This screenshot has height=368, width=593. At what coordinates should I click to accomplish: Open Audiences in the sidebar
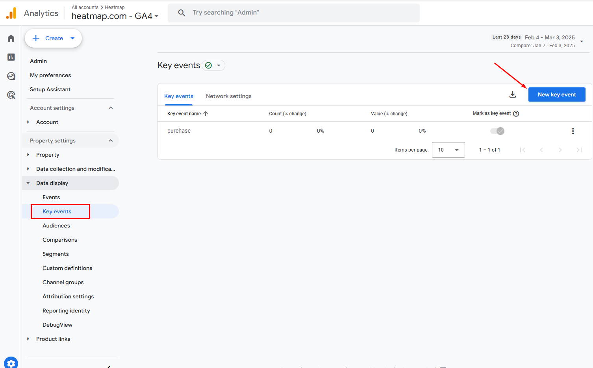(x=56, y=226)
